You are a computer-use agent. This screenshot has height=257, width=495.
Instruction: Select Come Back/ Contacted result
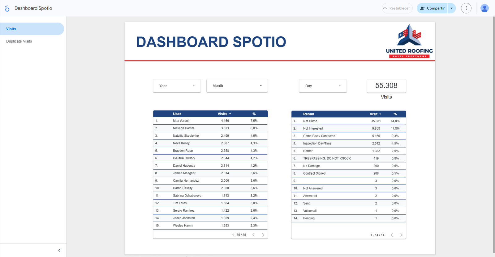319,136
